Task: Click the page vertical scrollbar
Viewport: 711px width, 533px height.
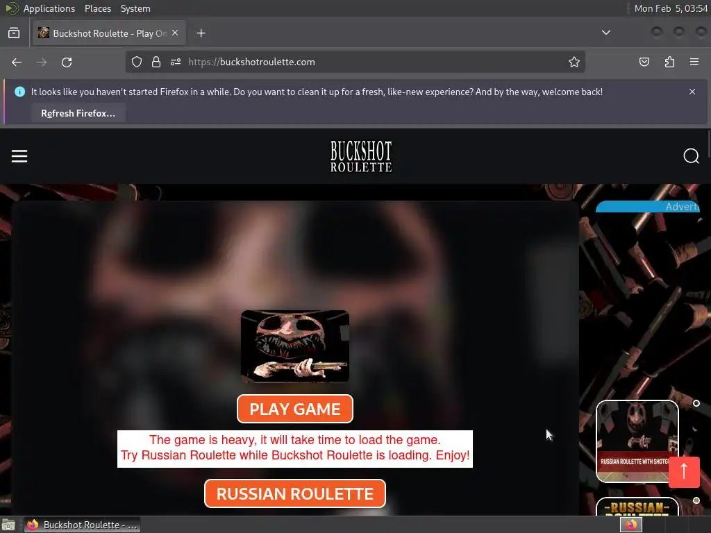Action: click(709, 144)
